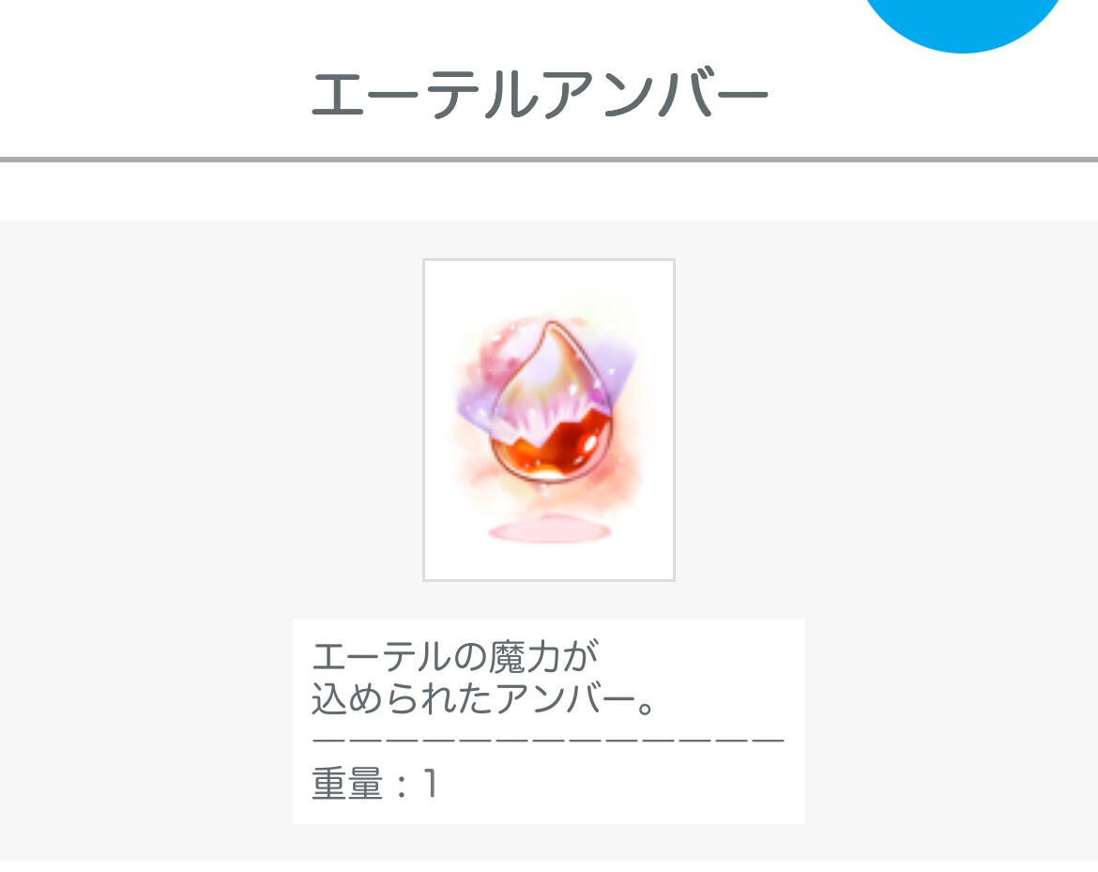Select the text line 込められたアンバー。
Viewport: 1098px width, 872px height.
pos(482,698)
